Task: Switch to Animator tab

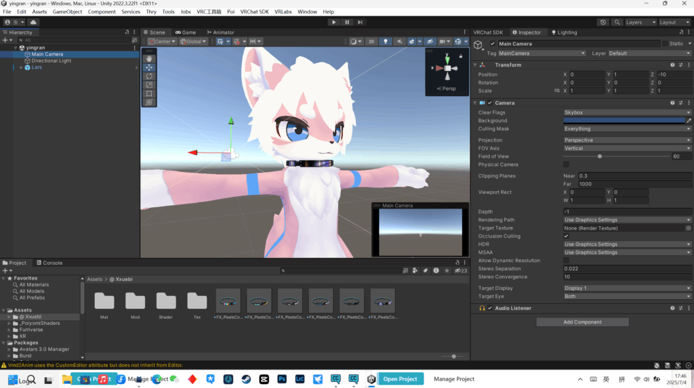Action: point(220,33)
